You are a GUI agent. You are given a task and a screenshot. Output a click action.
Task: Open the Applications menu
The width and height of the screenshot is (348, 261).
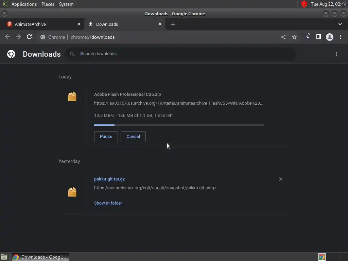tap(24, 4)
